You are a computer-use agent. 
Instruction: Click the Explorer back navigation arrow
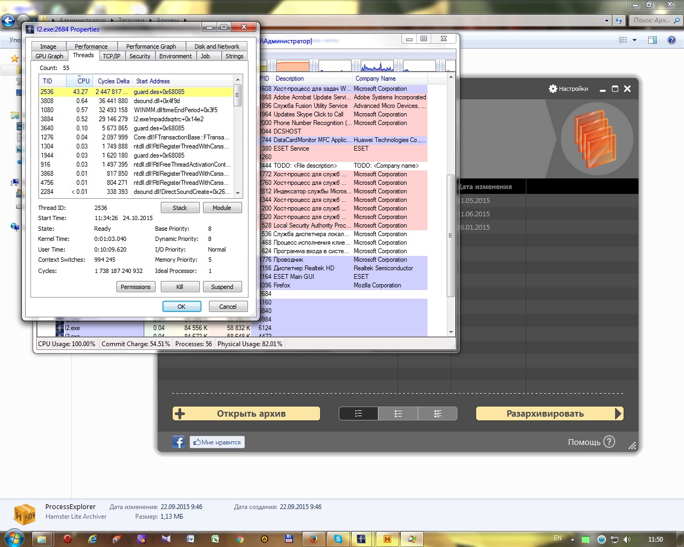[x=8, y=21]
